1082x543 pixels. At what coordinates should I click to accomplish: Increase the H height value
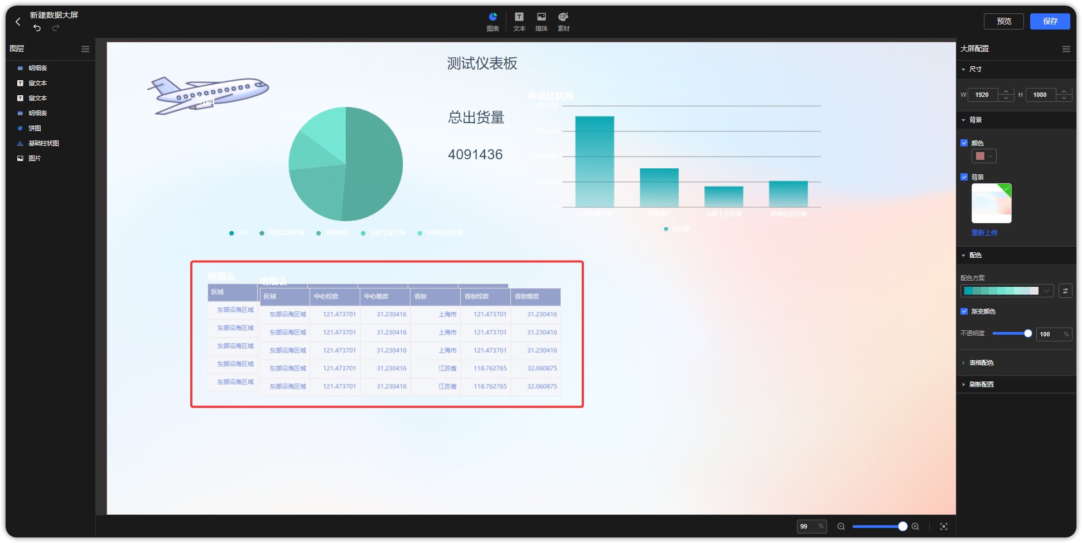pyautogui.click(x=1064, y=91)
